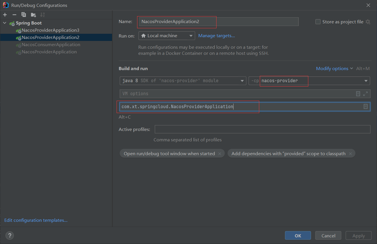Click gear icon next to Store as project file
The width and height of the screenshot is (377, 244).
[x=368, y=22]
